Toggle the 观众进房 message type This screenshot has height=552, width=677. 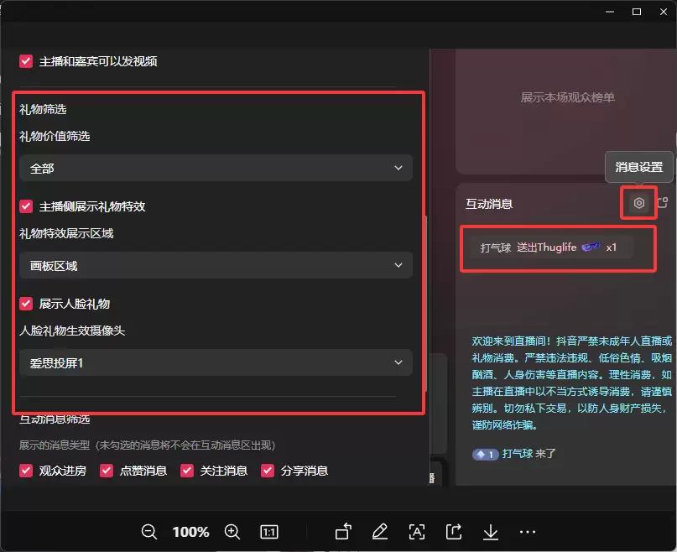(25, 471)
